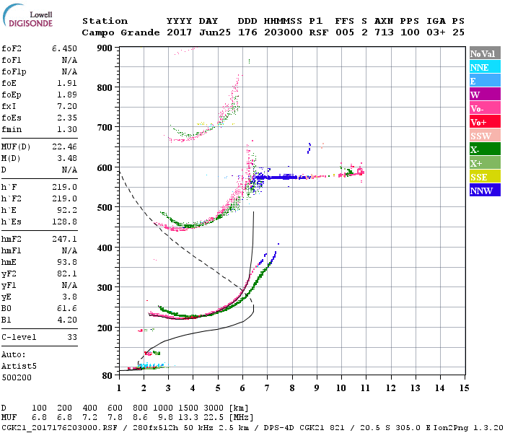The image size is (505, 433).
Task: Select the E light blue legend swatch
Action: (x=485, y=81)
